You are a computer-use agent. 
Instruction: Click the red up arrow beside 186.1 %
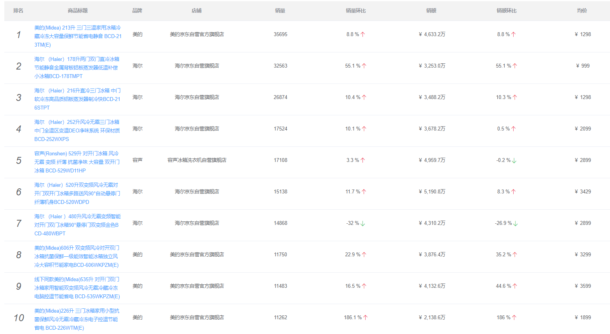point(365,318)
